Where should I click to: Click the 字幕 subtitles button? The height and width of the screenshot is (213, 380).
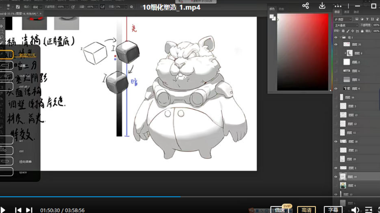333,210
